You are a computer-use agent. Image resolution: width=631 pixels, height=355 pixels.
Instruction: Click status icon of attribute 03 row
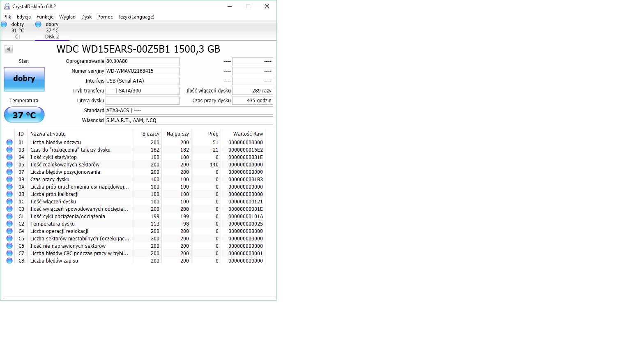point(9,150)
